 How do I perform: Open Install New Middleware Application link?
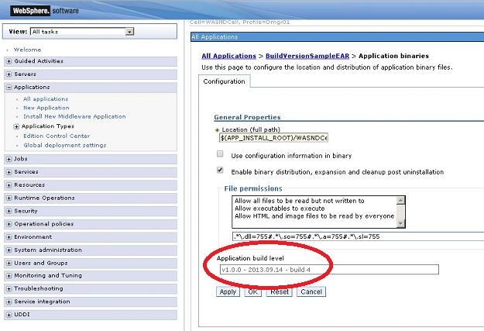pyautogui.click(x=74, y=116)
